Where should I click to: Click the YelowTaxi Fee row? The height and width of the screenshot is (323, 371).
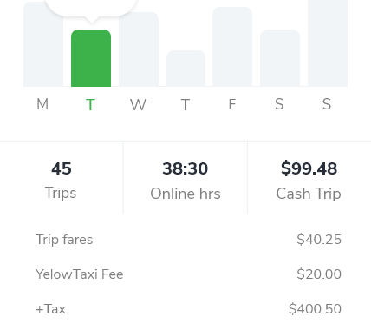pos(188,274)
